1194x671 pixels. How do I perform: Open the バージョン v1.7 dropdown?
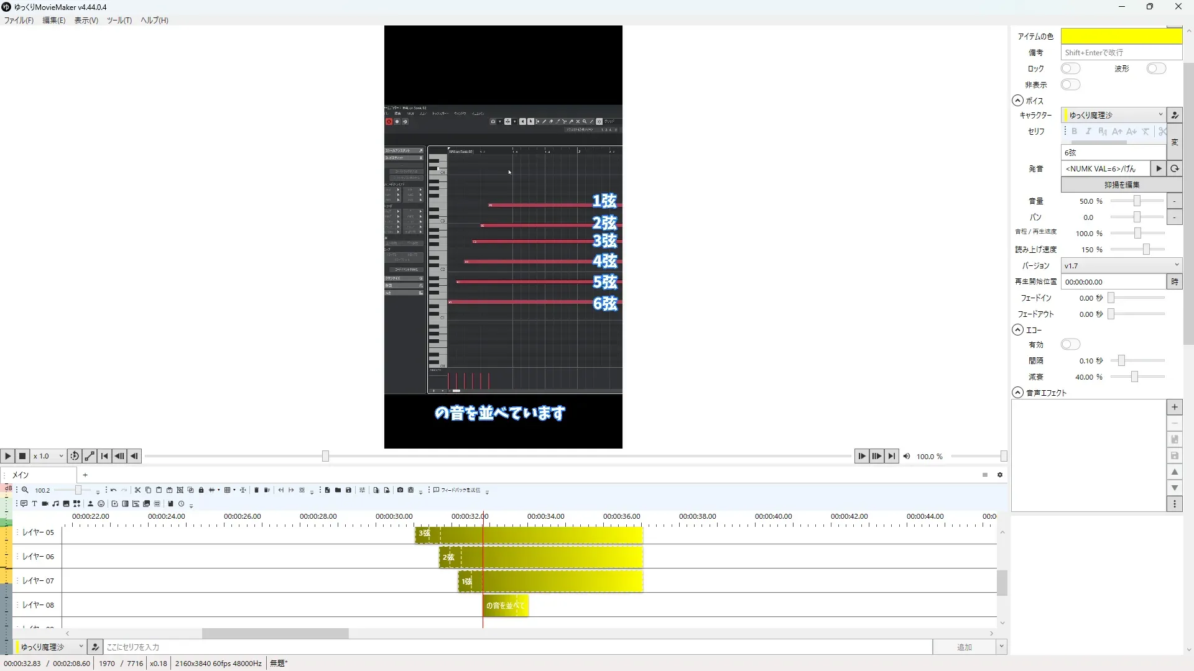(1121, 265)
